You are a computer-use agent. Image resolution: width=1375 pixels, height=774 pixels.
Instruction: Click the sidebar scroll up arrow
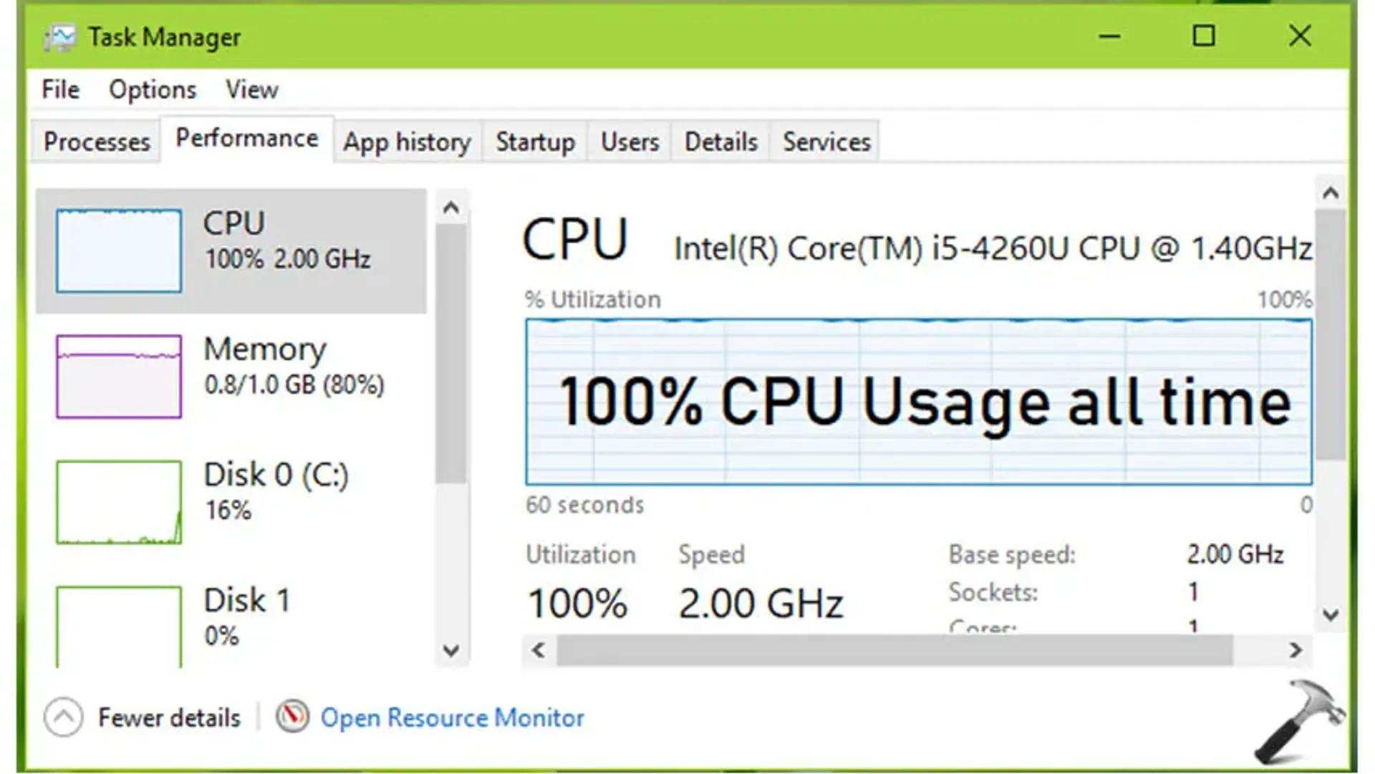(x=451, y=208)
